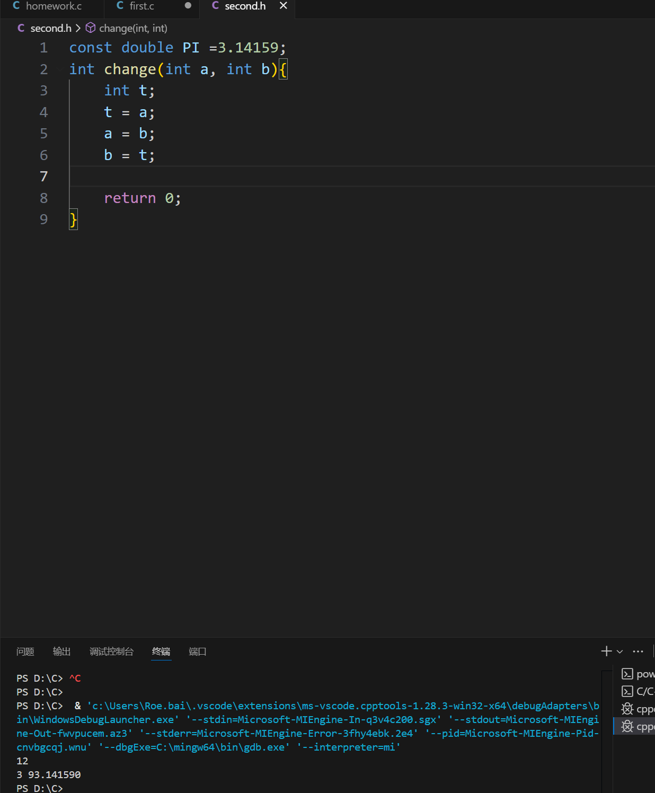Click the C file icon on first.c tab

(x=120, y=6)
